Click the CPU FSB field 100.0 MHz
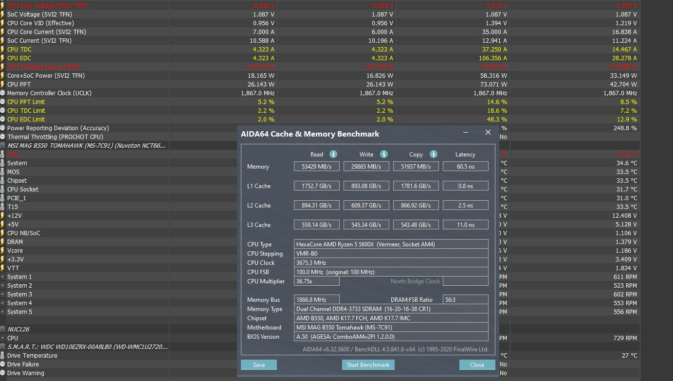673x381 pixels. point(391,272)
